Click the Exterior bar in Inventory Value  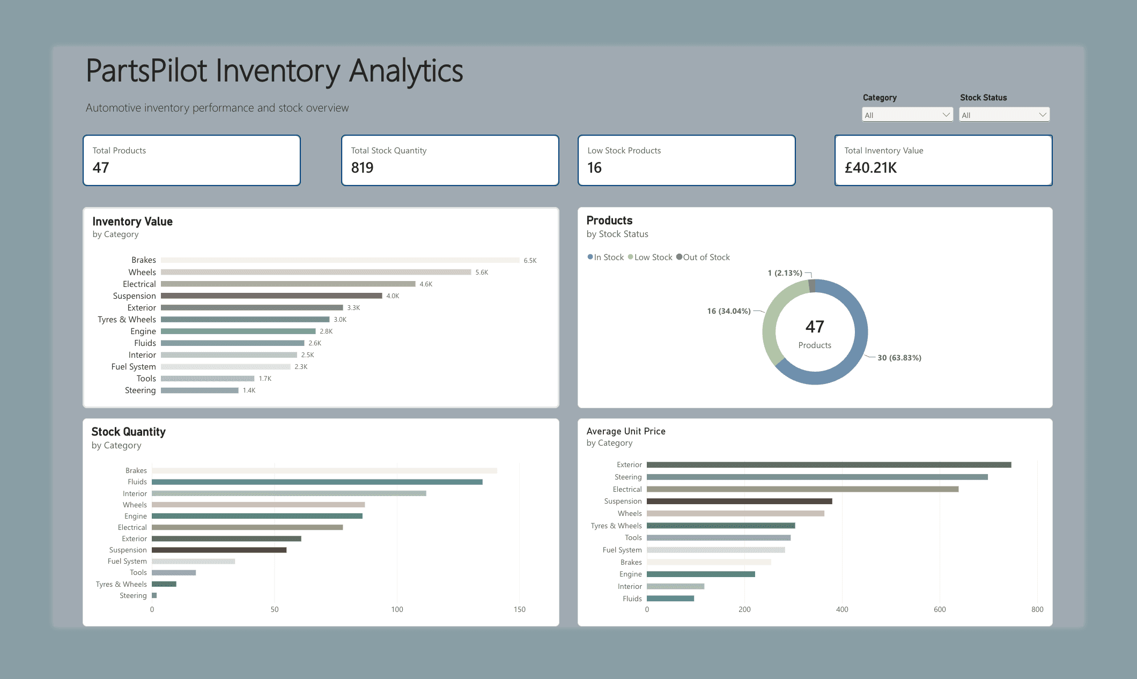tap(252, 307)
